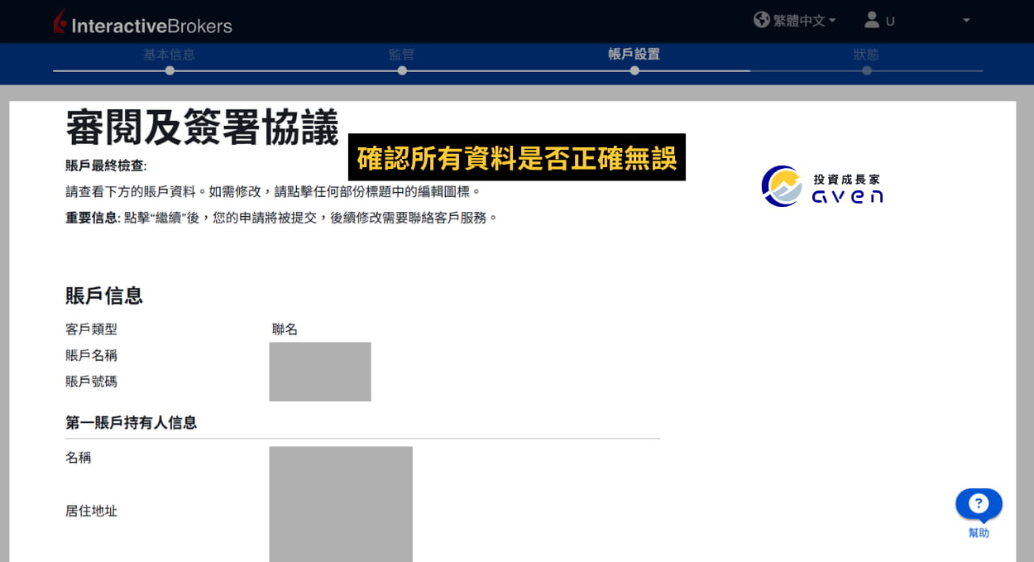Click the 重要信息 notice text
1034x562 pixels.
[281, 219]
